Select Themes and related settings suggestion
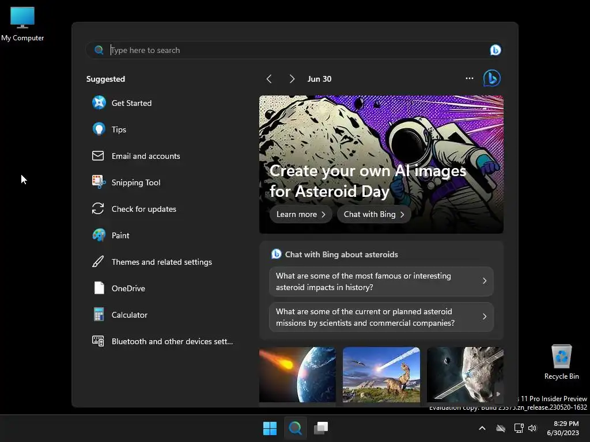Viewport: 590px width, 442px height. [164, 262]
